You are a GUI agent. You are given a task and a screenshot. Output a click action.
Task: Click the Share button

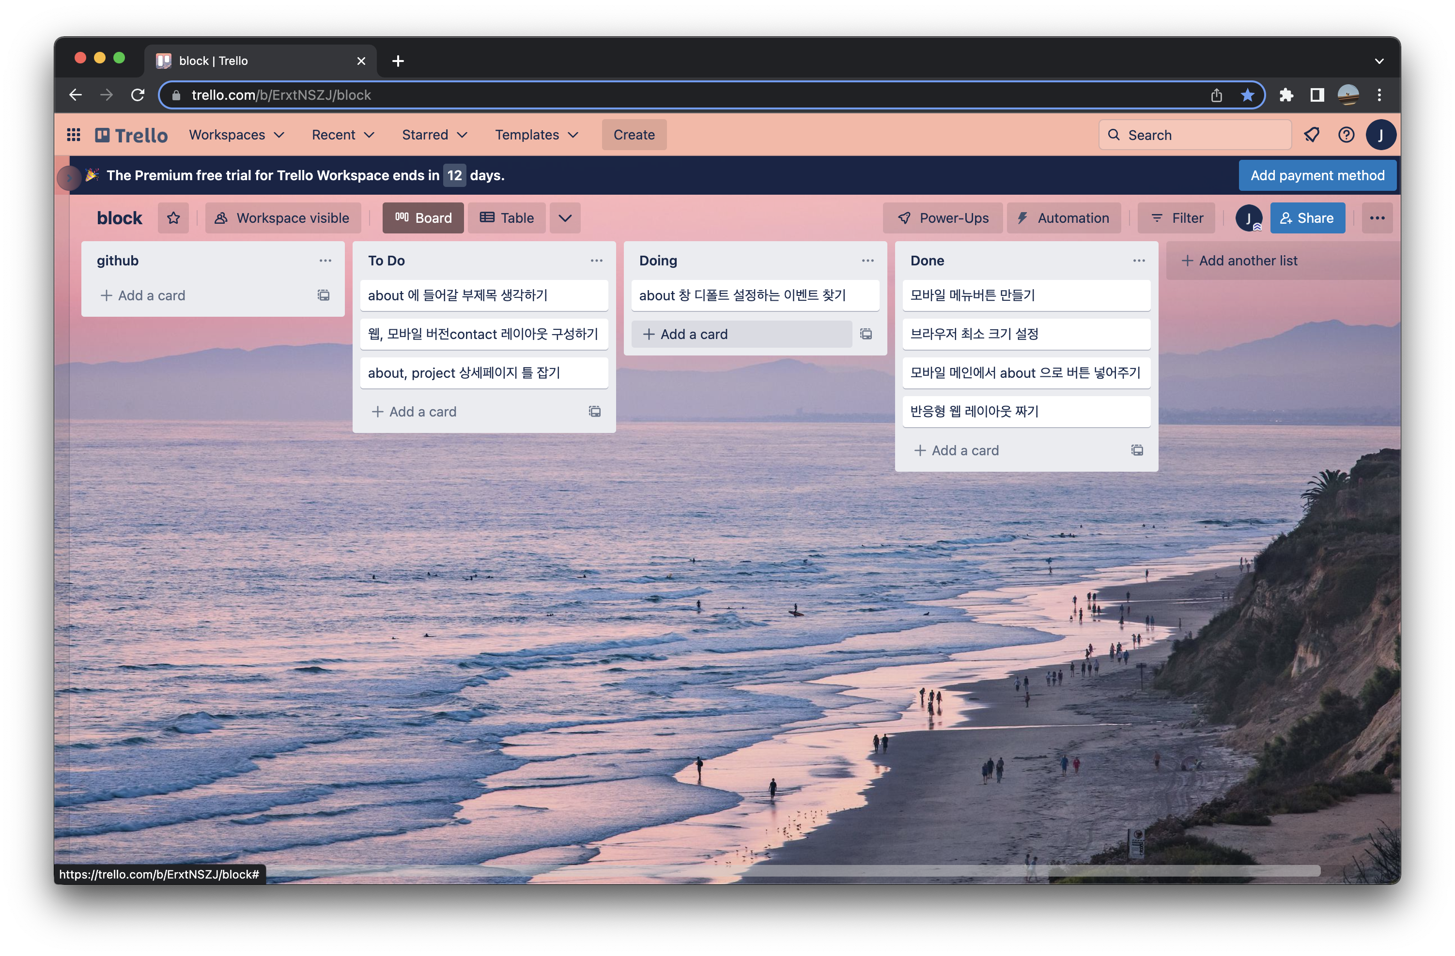coord(1307,218)
